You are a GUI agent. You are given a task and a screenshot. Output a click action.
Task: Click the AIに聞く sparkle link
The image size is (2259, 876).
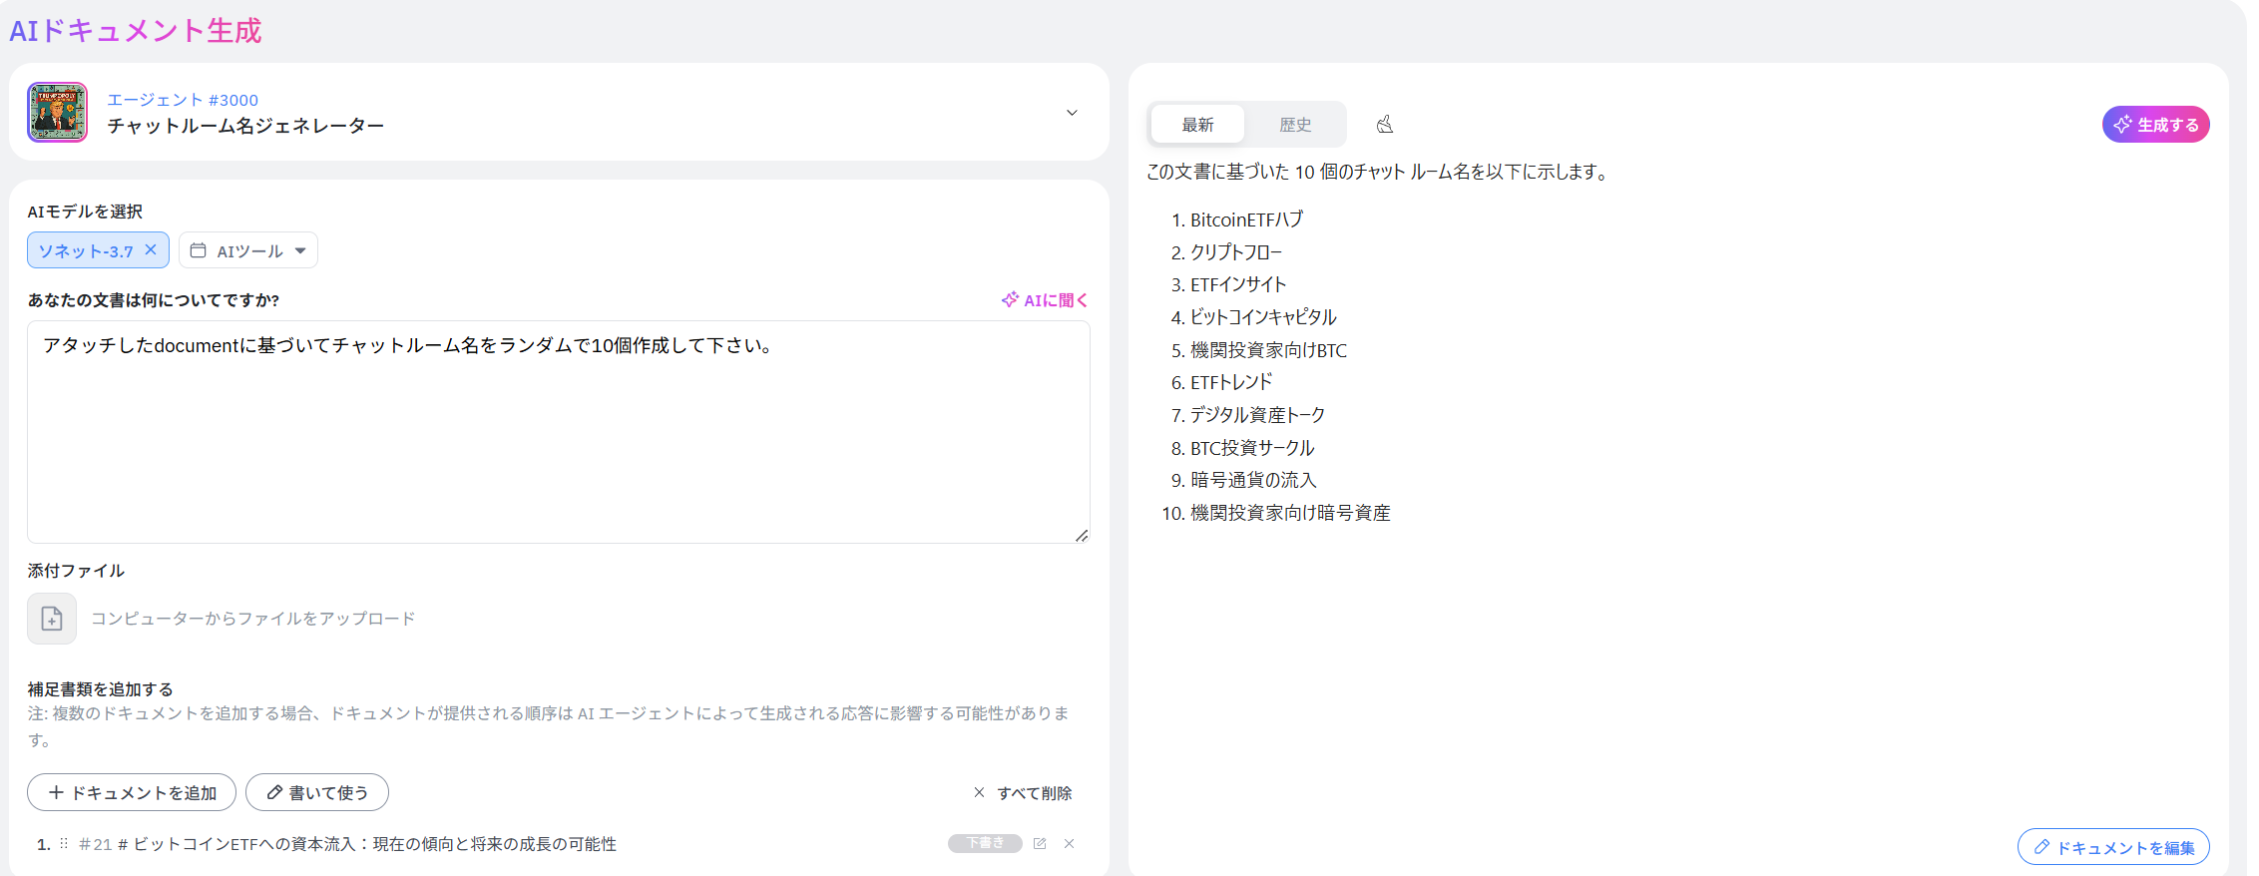tap(1044, 299)
